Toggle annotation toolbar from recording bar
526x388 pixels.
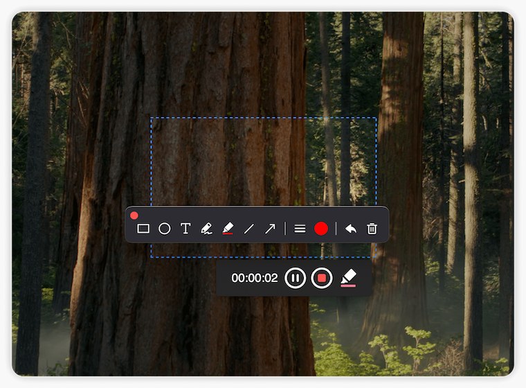pos(348,279)
